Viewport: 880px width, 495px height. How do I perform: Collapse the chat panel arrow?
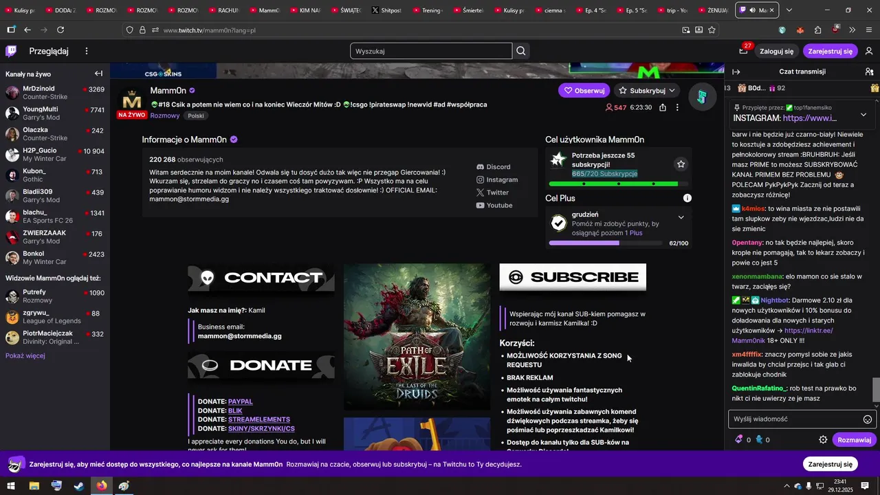click(736, 71)
